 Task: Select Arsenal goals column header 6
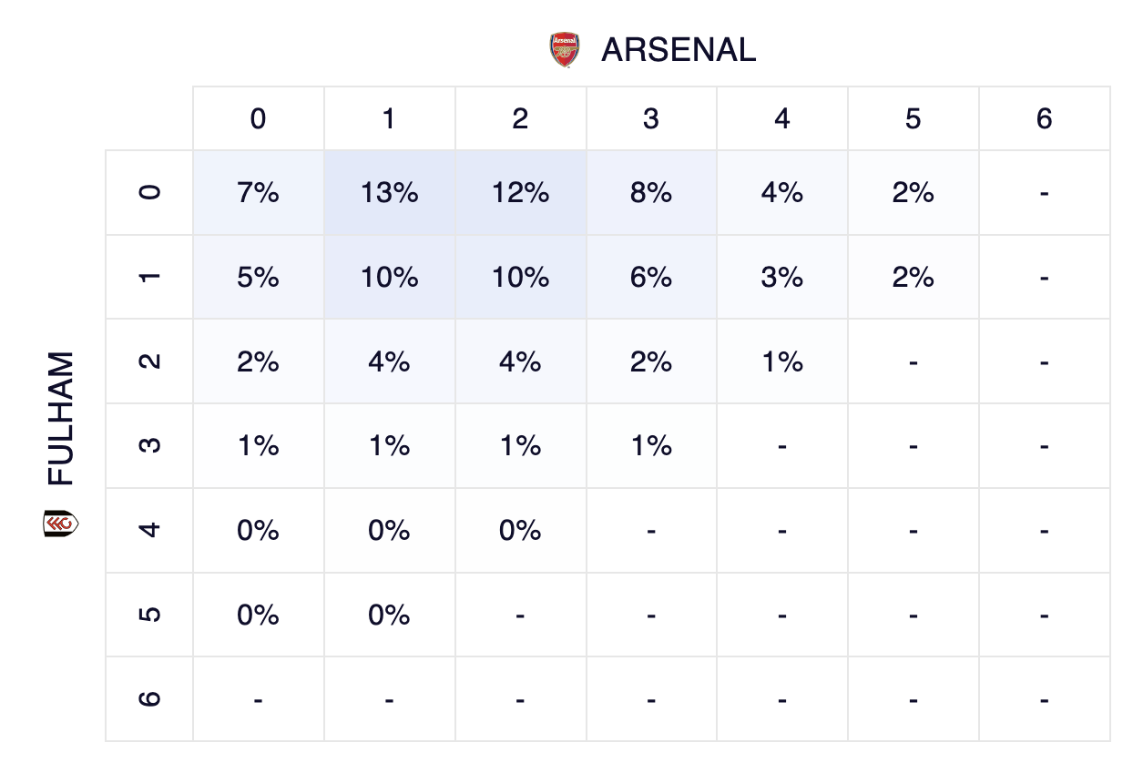[1045, 119]
